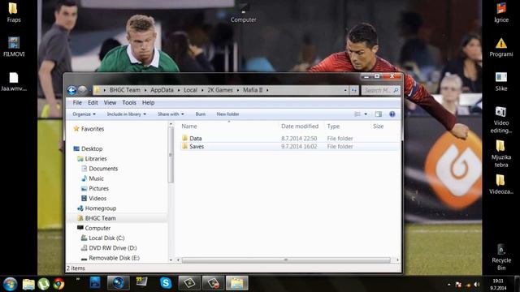Viewport: 520px width, 292px height.
Task: Show the preview pane
Action: (379, 114)
